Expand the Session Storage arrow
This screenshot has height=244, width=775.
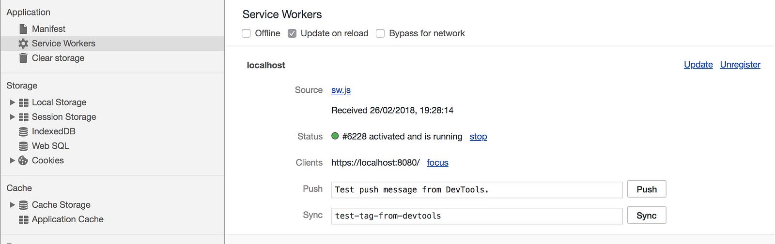point(13,117)
